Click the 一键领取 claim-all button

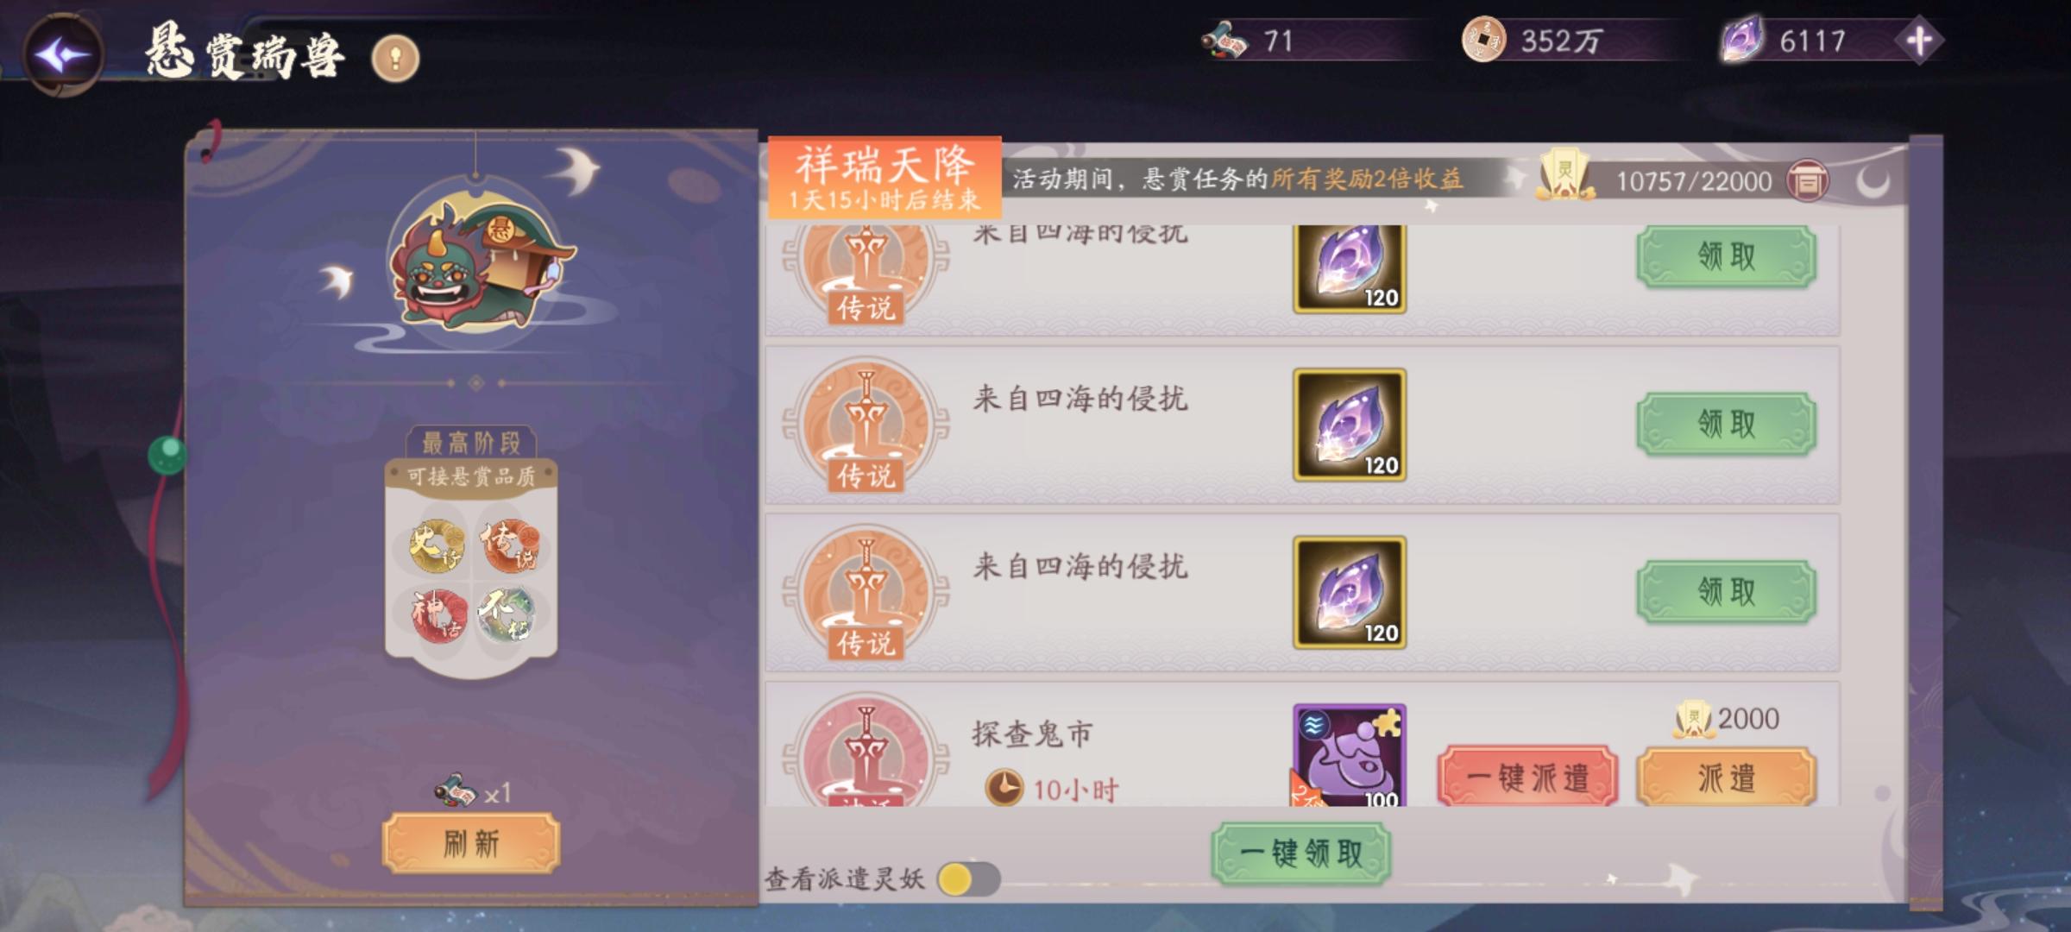(x=1301, y=854)
